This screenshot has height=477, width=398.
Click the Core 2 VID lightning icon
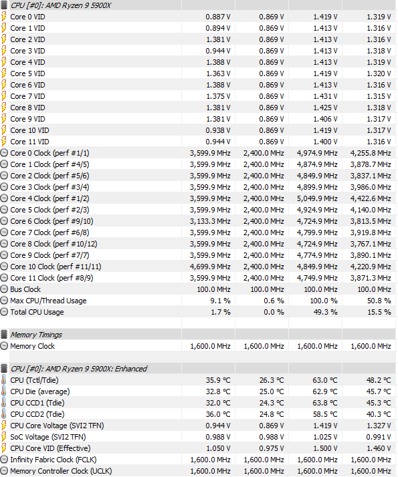pyautogui.click(x=3, y=39)
